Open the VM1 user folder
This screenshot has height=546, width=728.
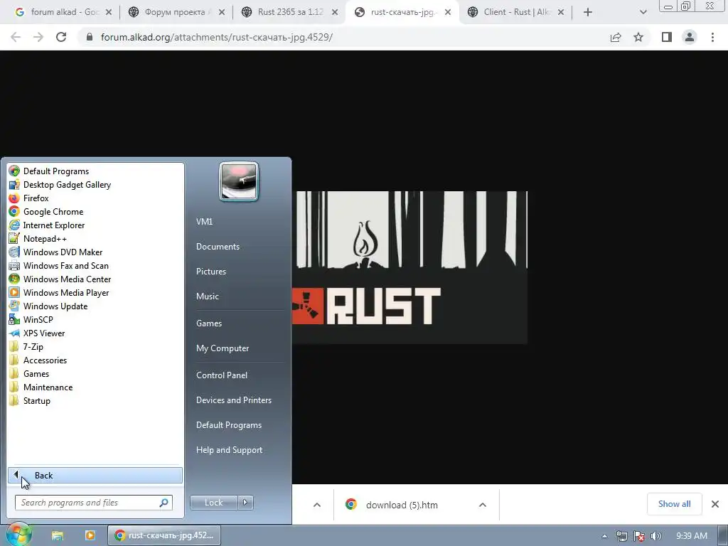coord(204,222)
